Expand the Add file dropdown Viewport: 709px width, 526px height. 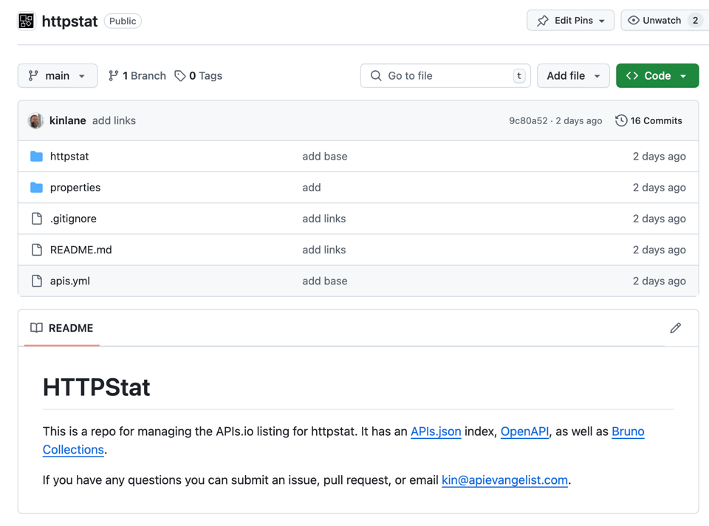point(573,76)
